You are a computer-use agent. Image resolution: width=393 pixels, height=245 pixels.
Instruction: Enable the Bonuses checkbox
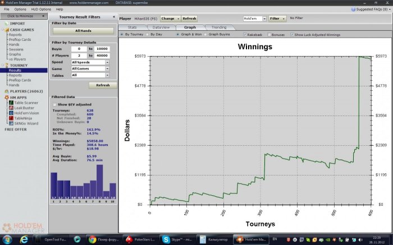click(269, 35)
